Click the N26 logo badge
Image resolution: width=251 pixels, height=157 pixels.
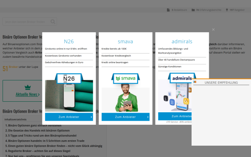pos(69,79)
